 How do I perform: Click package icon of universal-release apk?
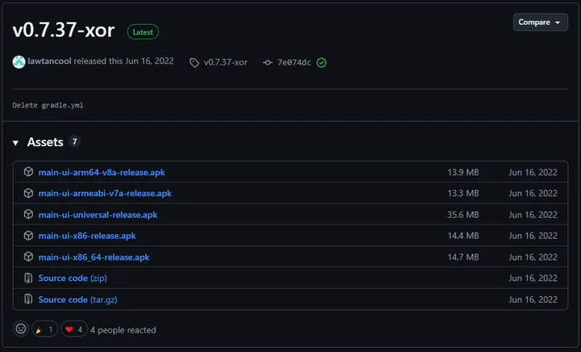[x=28, y=214]
